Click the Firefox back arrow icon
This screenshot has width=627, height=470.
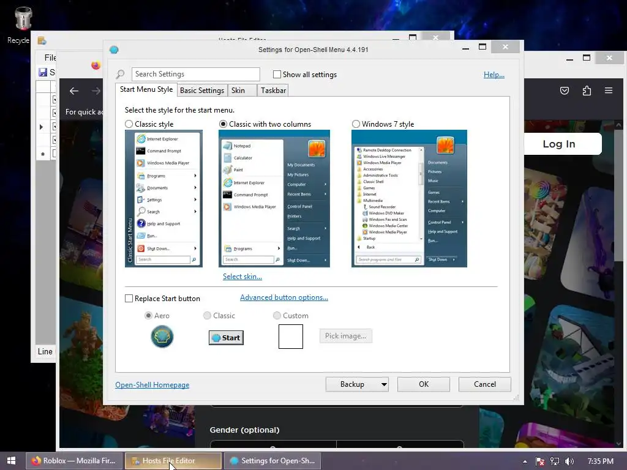point(74,91)
